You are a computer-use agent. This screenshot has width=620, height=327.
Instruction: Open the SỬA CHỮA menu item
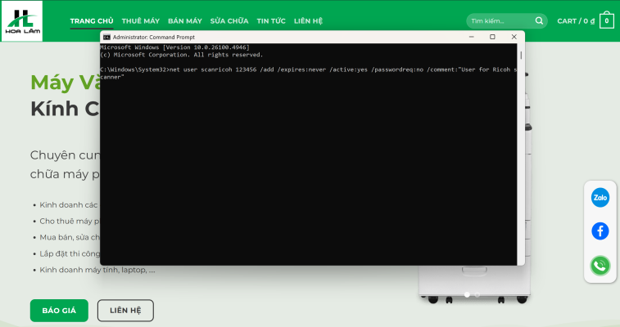[x=229, y=21]
